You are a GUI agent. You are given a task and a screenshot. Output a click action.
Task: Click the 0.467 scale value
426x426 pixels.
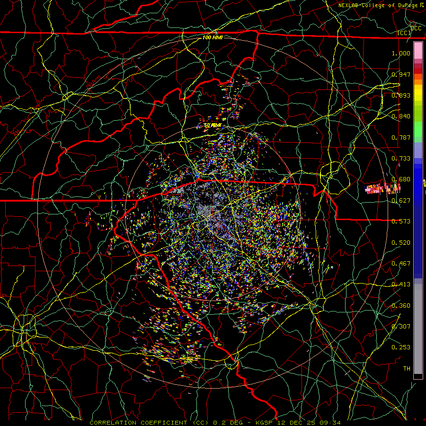[401, 264]
